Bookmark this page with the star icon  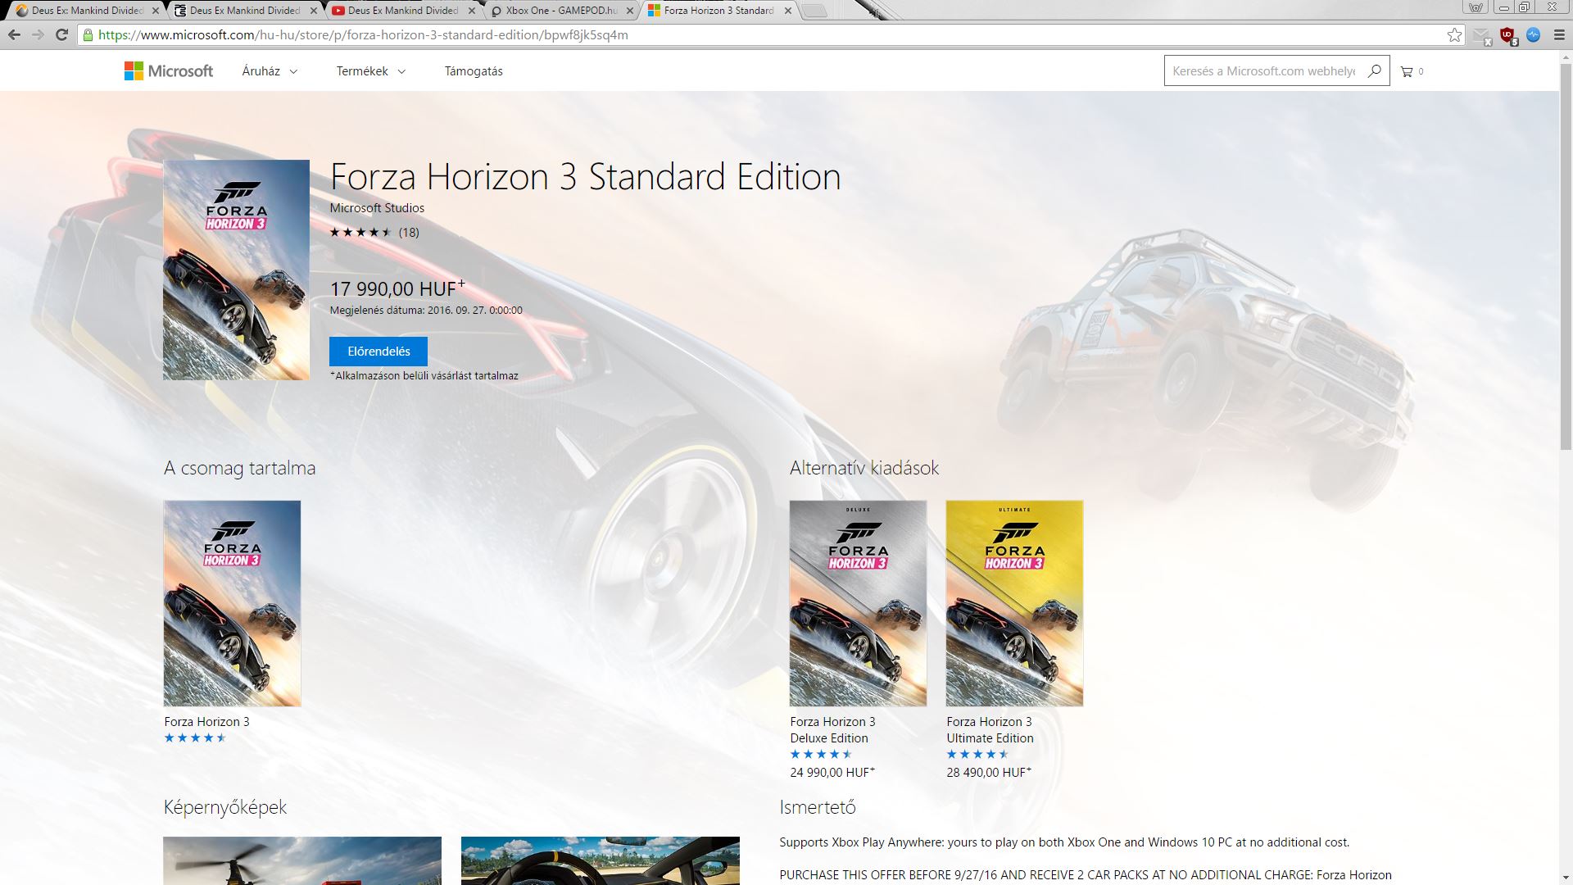pyautogui.click(x=1454, y=35)
